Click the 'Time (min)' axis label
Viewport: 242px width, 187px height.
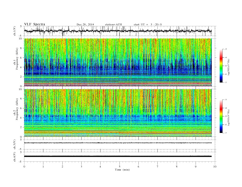tap(122, 170)
